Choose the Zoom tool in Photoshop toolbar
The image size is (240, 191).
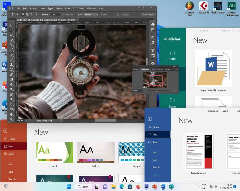coord(12,119)
